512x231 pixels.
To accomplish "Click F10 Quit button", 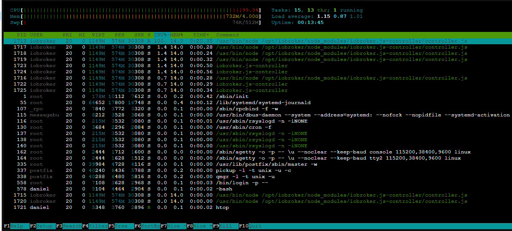I will [250, 226].
